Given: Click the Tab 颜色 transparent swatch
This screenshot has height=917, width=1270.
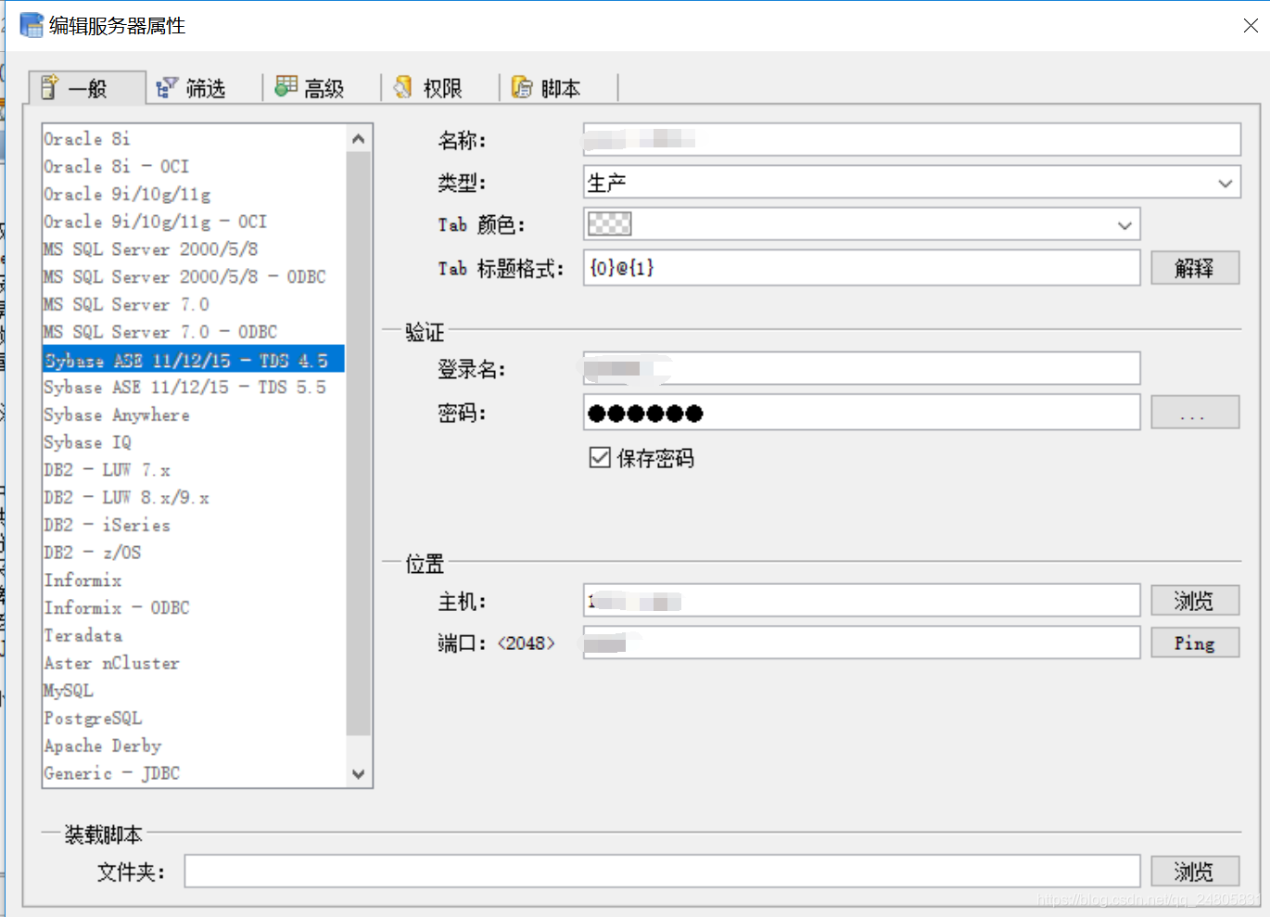Looking at the screenshot, I should coord(609,223).
